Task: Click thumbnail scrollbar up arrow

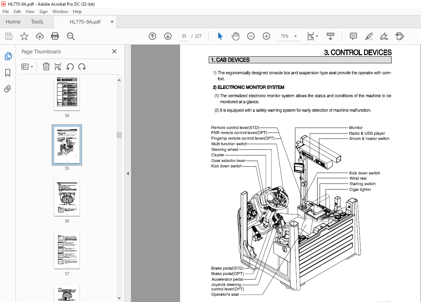Action: tap(119, 80)
